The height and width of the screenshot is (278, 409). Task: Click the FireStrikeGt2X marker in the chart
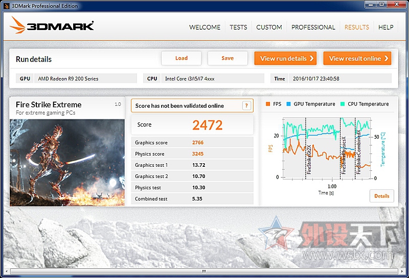(x=309, y=159)
